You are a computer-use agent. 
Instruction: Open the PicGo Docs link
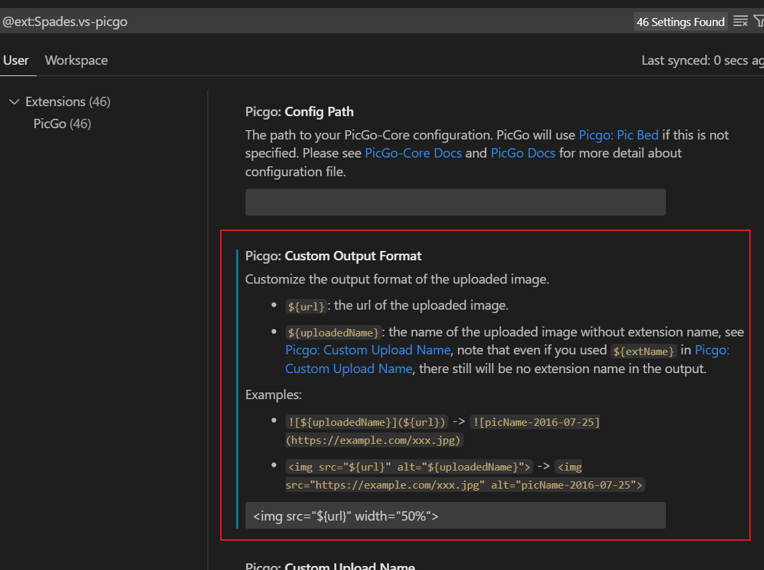(x=523, y=153)
